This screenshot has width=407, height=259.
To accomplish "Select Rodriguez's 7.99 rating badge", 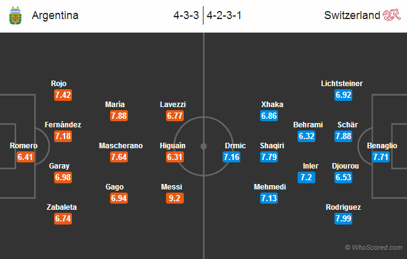I will tap(343, 220).
